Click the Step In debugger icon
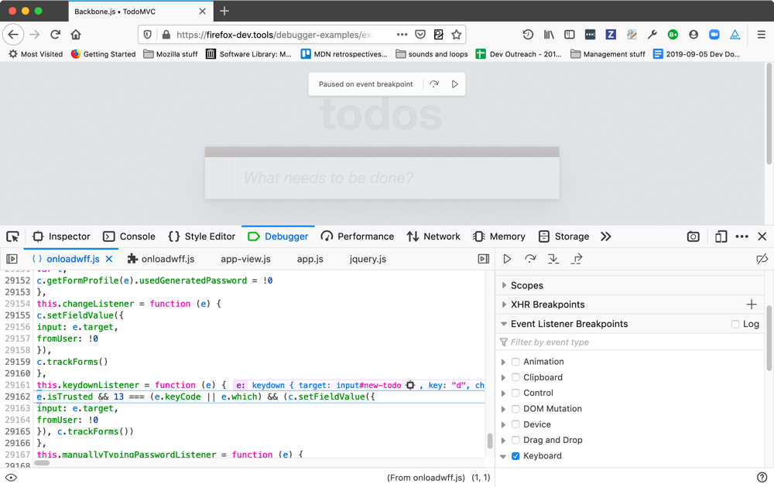The height and width of the screenshot is (487, 774). [x=554, y=259]
